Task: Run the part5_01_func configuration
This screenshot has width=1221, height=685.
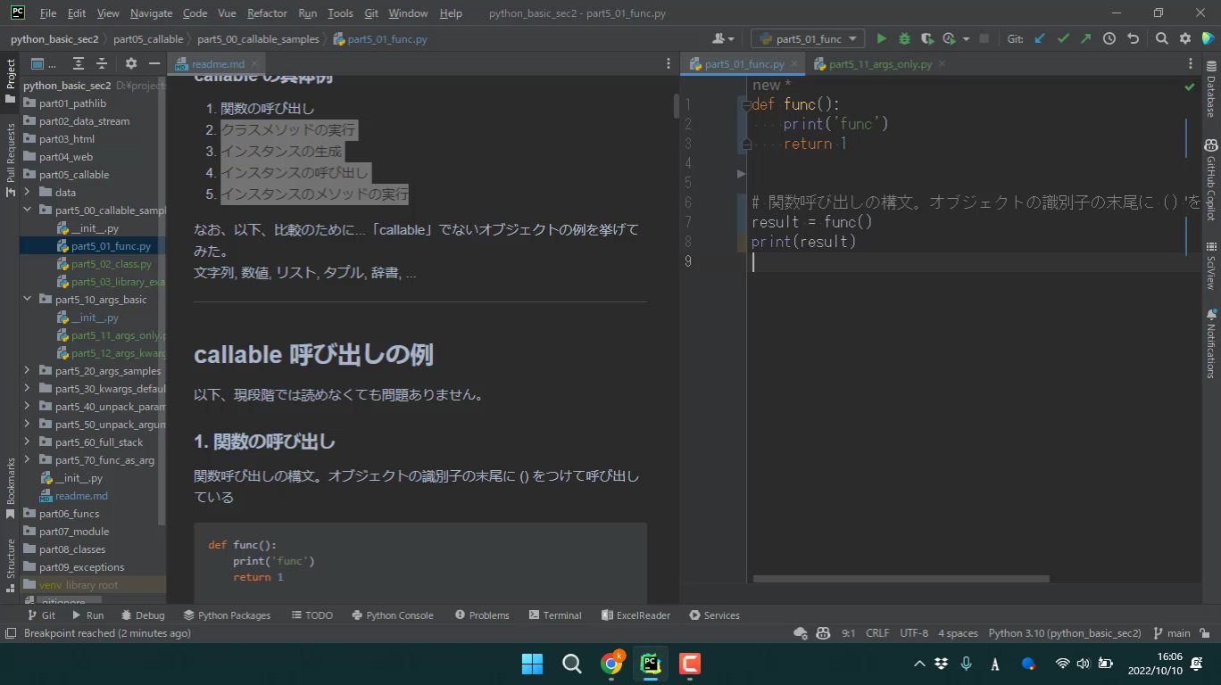Action: pyautogui.click(x=881, y=38)
